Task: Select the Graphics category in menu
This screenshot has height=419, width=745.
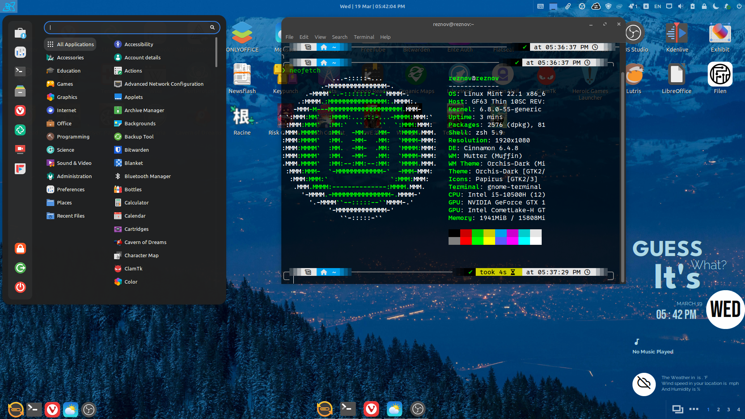Action: click(67, 97)
